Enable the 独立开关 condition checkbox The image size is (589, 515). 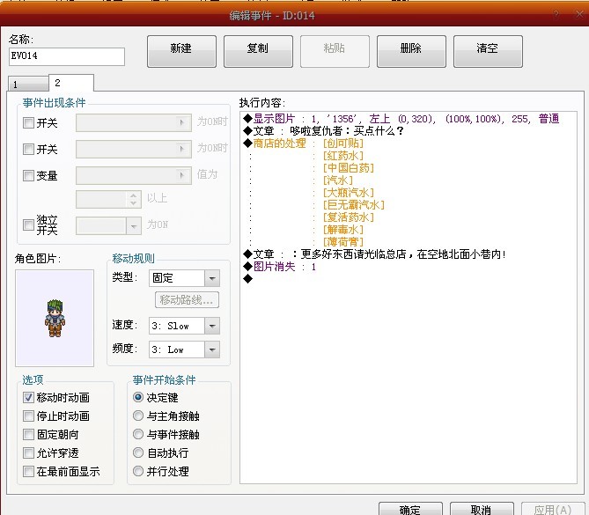[28, 225]
